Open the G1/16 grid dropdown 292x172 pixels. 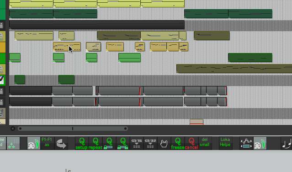pos(137,143)
